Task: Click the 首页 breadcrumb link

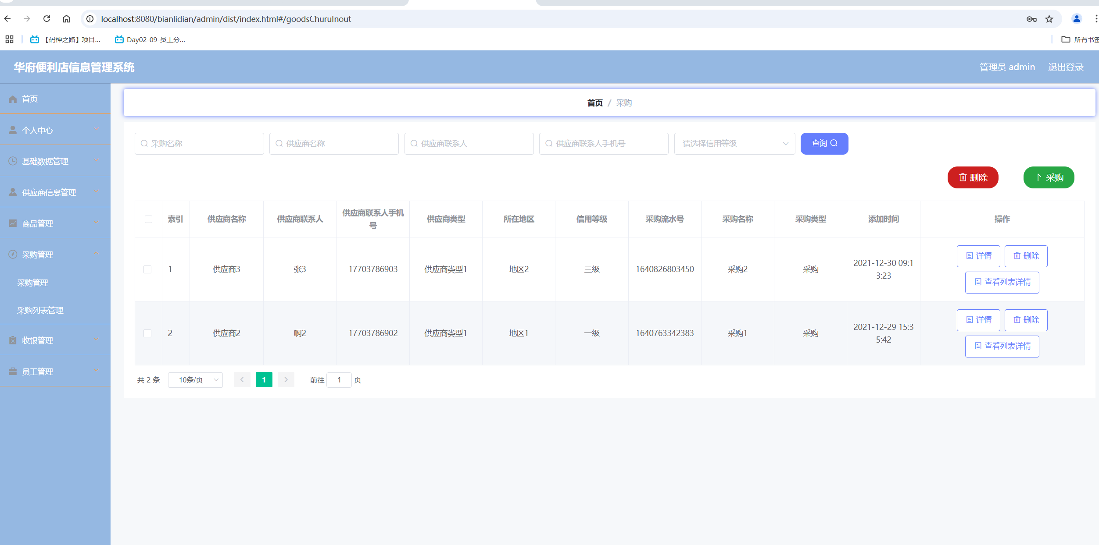Action: (595, 103)
